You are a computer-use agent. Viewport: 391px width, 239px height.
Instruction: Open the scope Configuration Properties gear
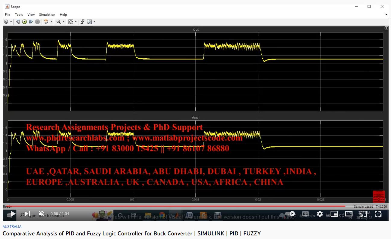pyautogui.click(x=6, y=22)
